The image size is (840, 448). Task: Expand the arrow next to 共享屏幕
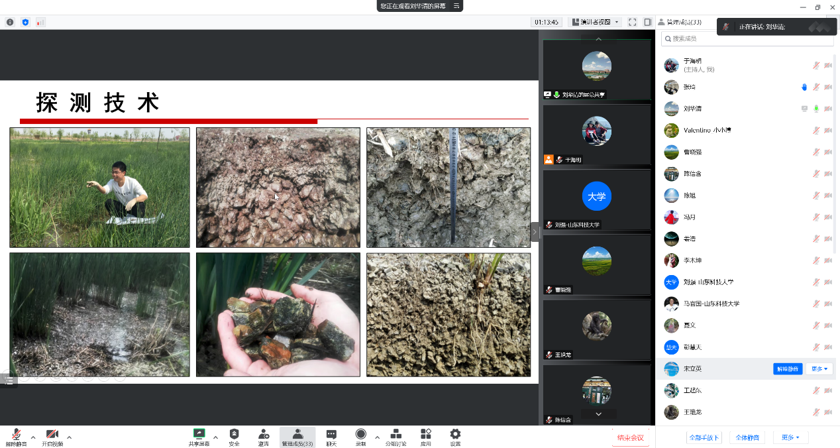coord(215,437)
